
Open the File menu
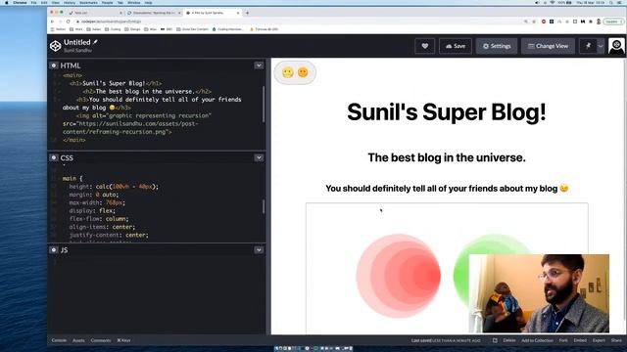pyautogui.click(x=34, y=2)
